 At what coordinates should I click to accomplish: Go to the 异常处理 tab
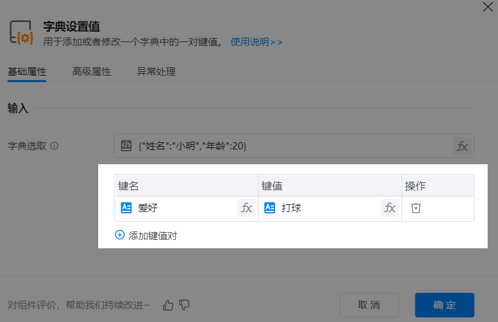[x=156, y=72]
